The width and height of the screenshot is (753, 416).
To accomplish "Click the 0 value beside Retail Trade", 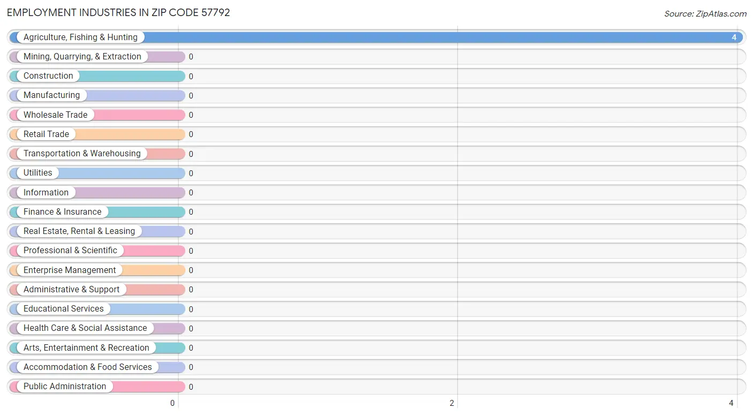I will pos(191,134).
